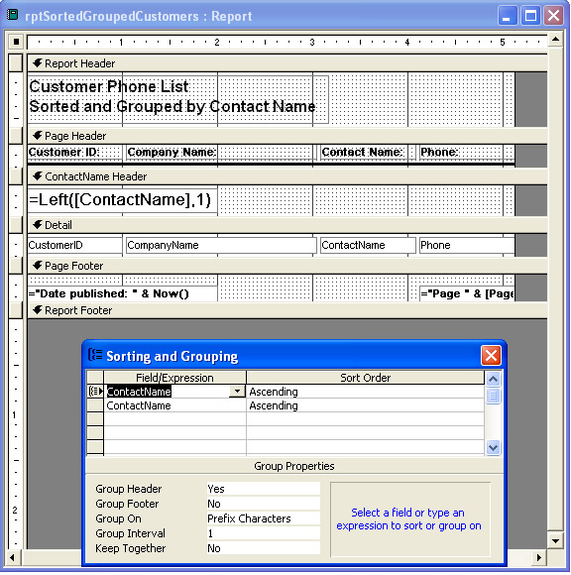Click the Sort Order column header
The height and width of the screenshot is (575, 571).
[365, 378]
